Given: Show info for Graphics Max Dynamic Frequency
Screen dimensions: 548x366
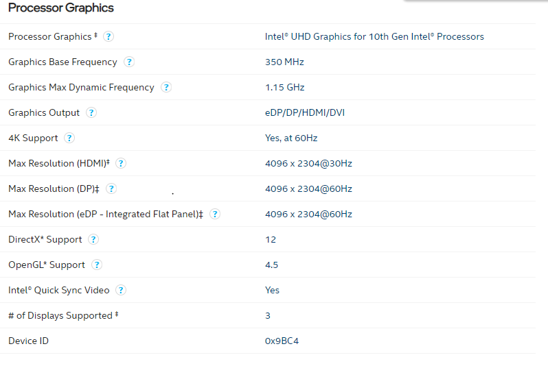Looking at the screenshot, I should (166, 88).
